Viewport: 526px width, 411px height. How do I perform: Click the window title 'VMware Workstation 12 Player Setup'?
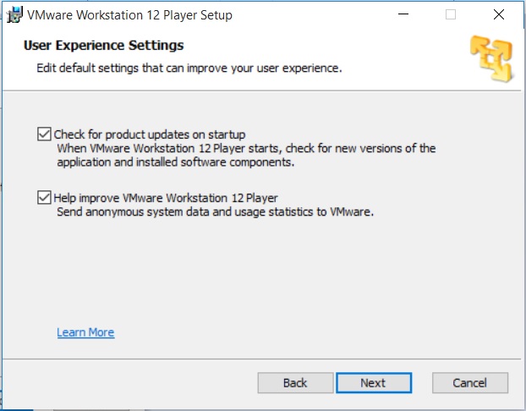coord(129,15)
